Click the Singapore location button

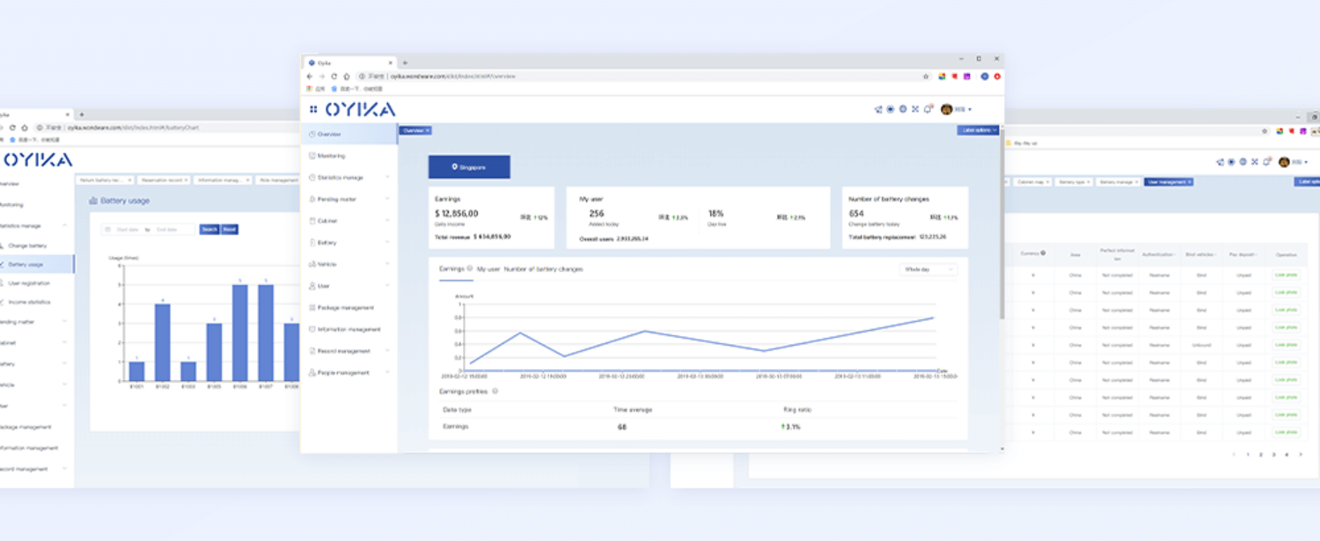point(469,166)
